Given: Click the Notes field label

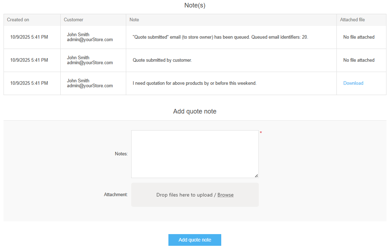Looking at the screenshot, I should coord(121,154).
